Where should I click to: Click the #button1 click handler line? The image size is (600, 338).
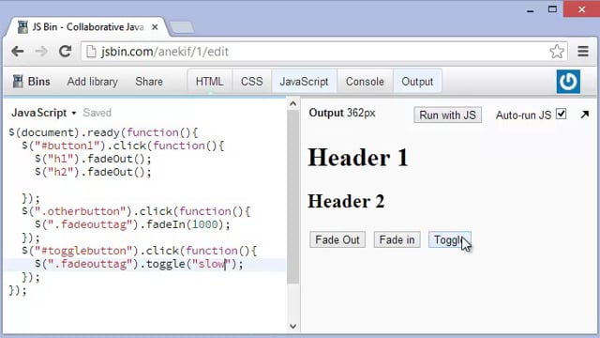click(x=123, y=146)
